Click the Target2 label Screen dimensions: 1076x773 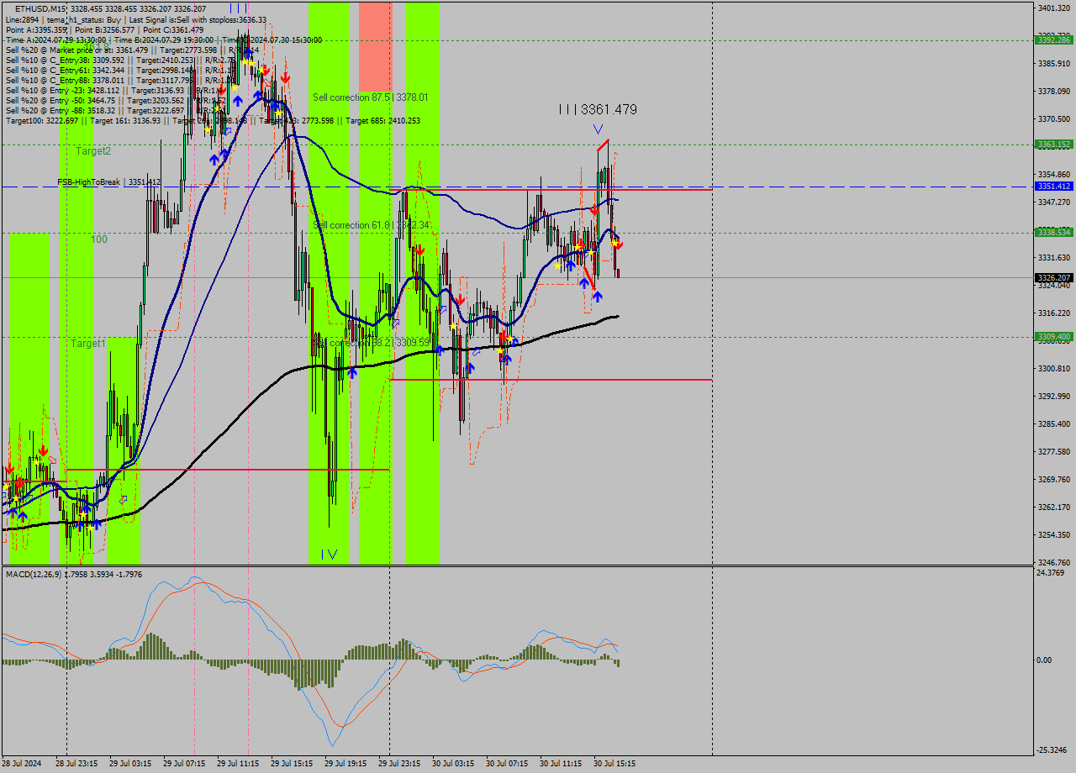(93, 151)
